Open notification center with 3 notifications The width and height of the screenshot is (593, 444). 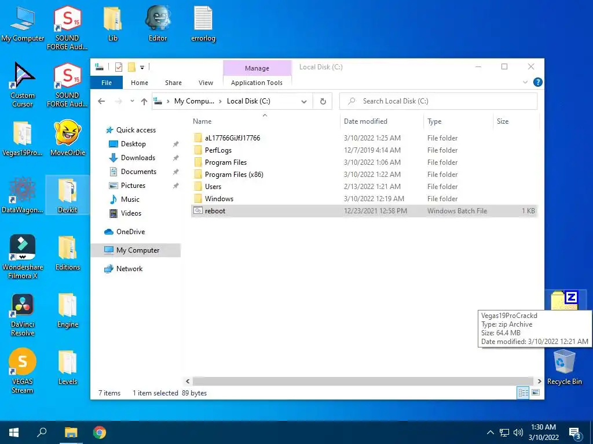click(x=575, y=432)
